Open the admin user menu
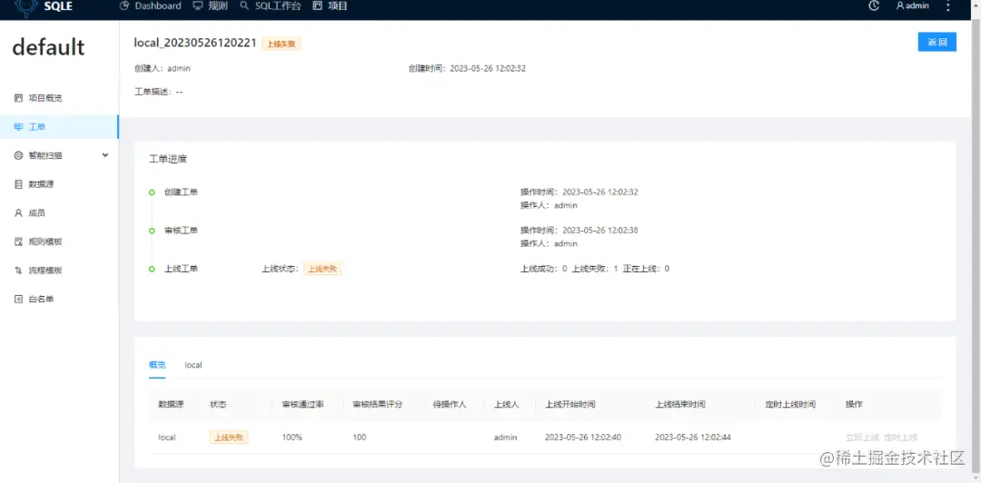 click(x=913, y=5)
